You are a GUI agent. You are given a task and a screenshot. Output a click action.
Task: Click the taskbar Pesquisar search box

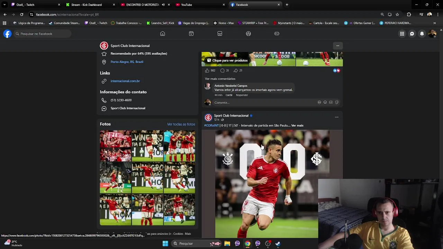pos(196,243)
